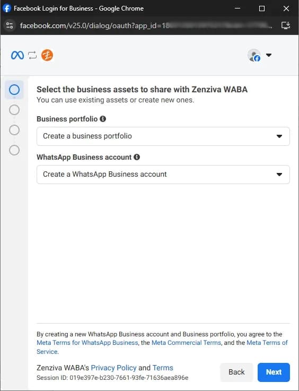
Task: Click the site information icon in the address bar
Action: click(10, 25)
